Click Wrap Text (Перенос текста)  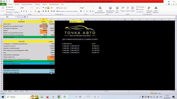tap(62, 8)
